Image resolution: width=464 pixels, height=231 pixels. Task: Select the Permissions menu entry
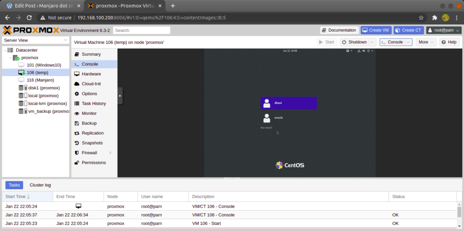pos(94,163)
